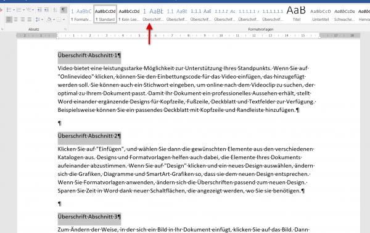Screen dimensions: 370x233
Task: Apply the Überschrift style numbered 1.1
Action: (177, 15)
